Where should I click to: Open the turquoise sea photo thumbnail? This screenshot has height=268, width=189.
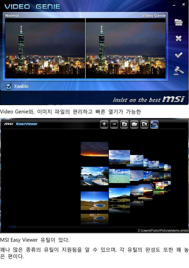[119, 176]
